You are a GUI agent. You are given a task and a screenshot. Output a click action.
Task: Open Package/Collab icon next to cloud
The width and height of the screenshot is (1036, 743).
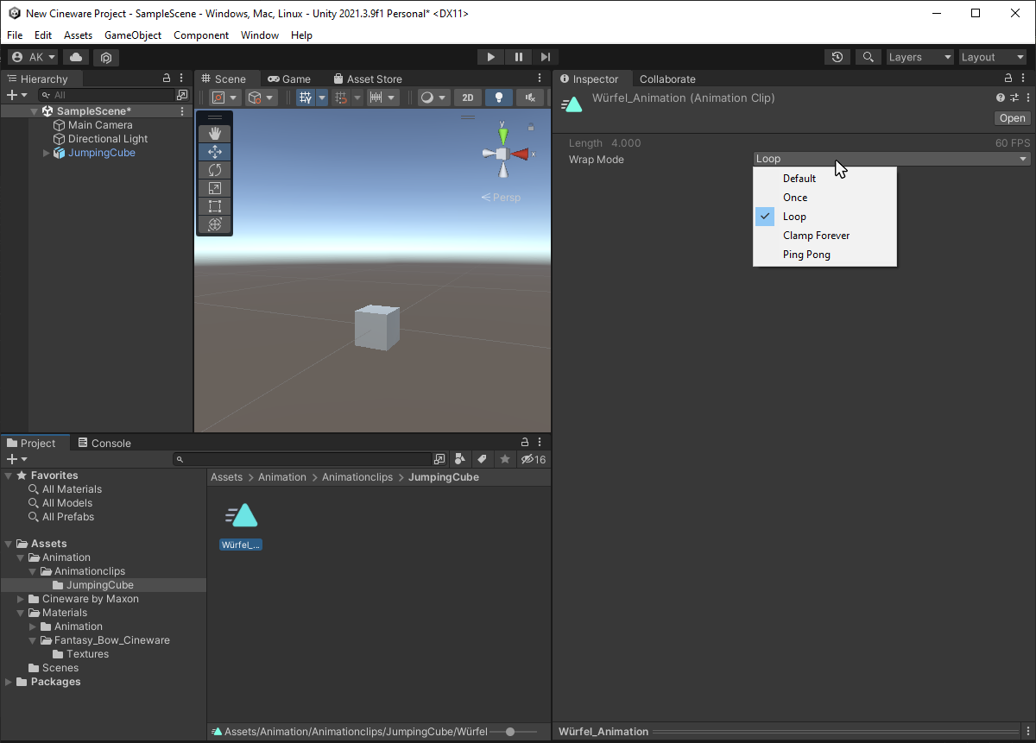pos(106,57)
